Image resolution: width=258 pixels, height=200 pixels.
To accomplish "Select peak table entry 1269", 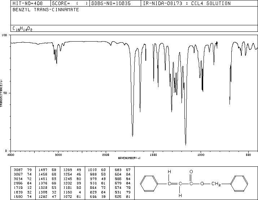I will [x=67, y=170].
